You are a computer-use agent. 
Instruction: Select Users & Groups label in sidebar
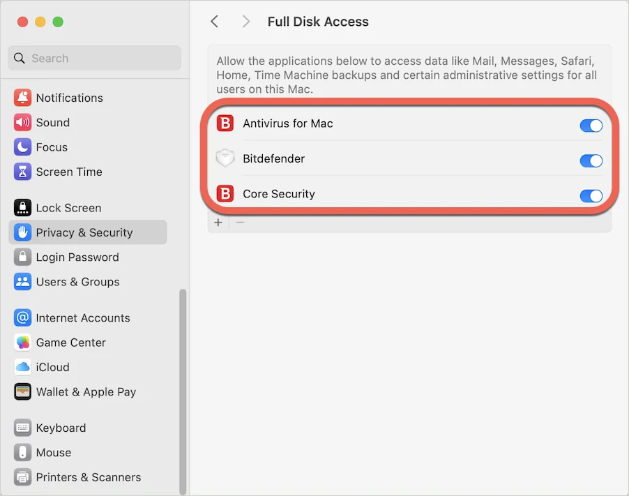coord(78,282)
